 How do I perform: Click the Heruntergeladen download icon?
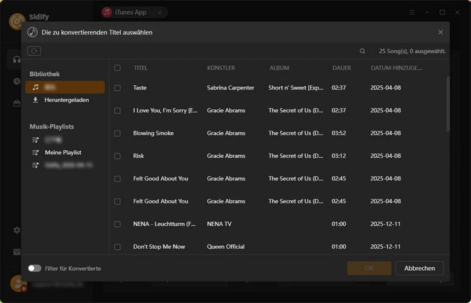coord(36,100)
